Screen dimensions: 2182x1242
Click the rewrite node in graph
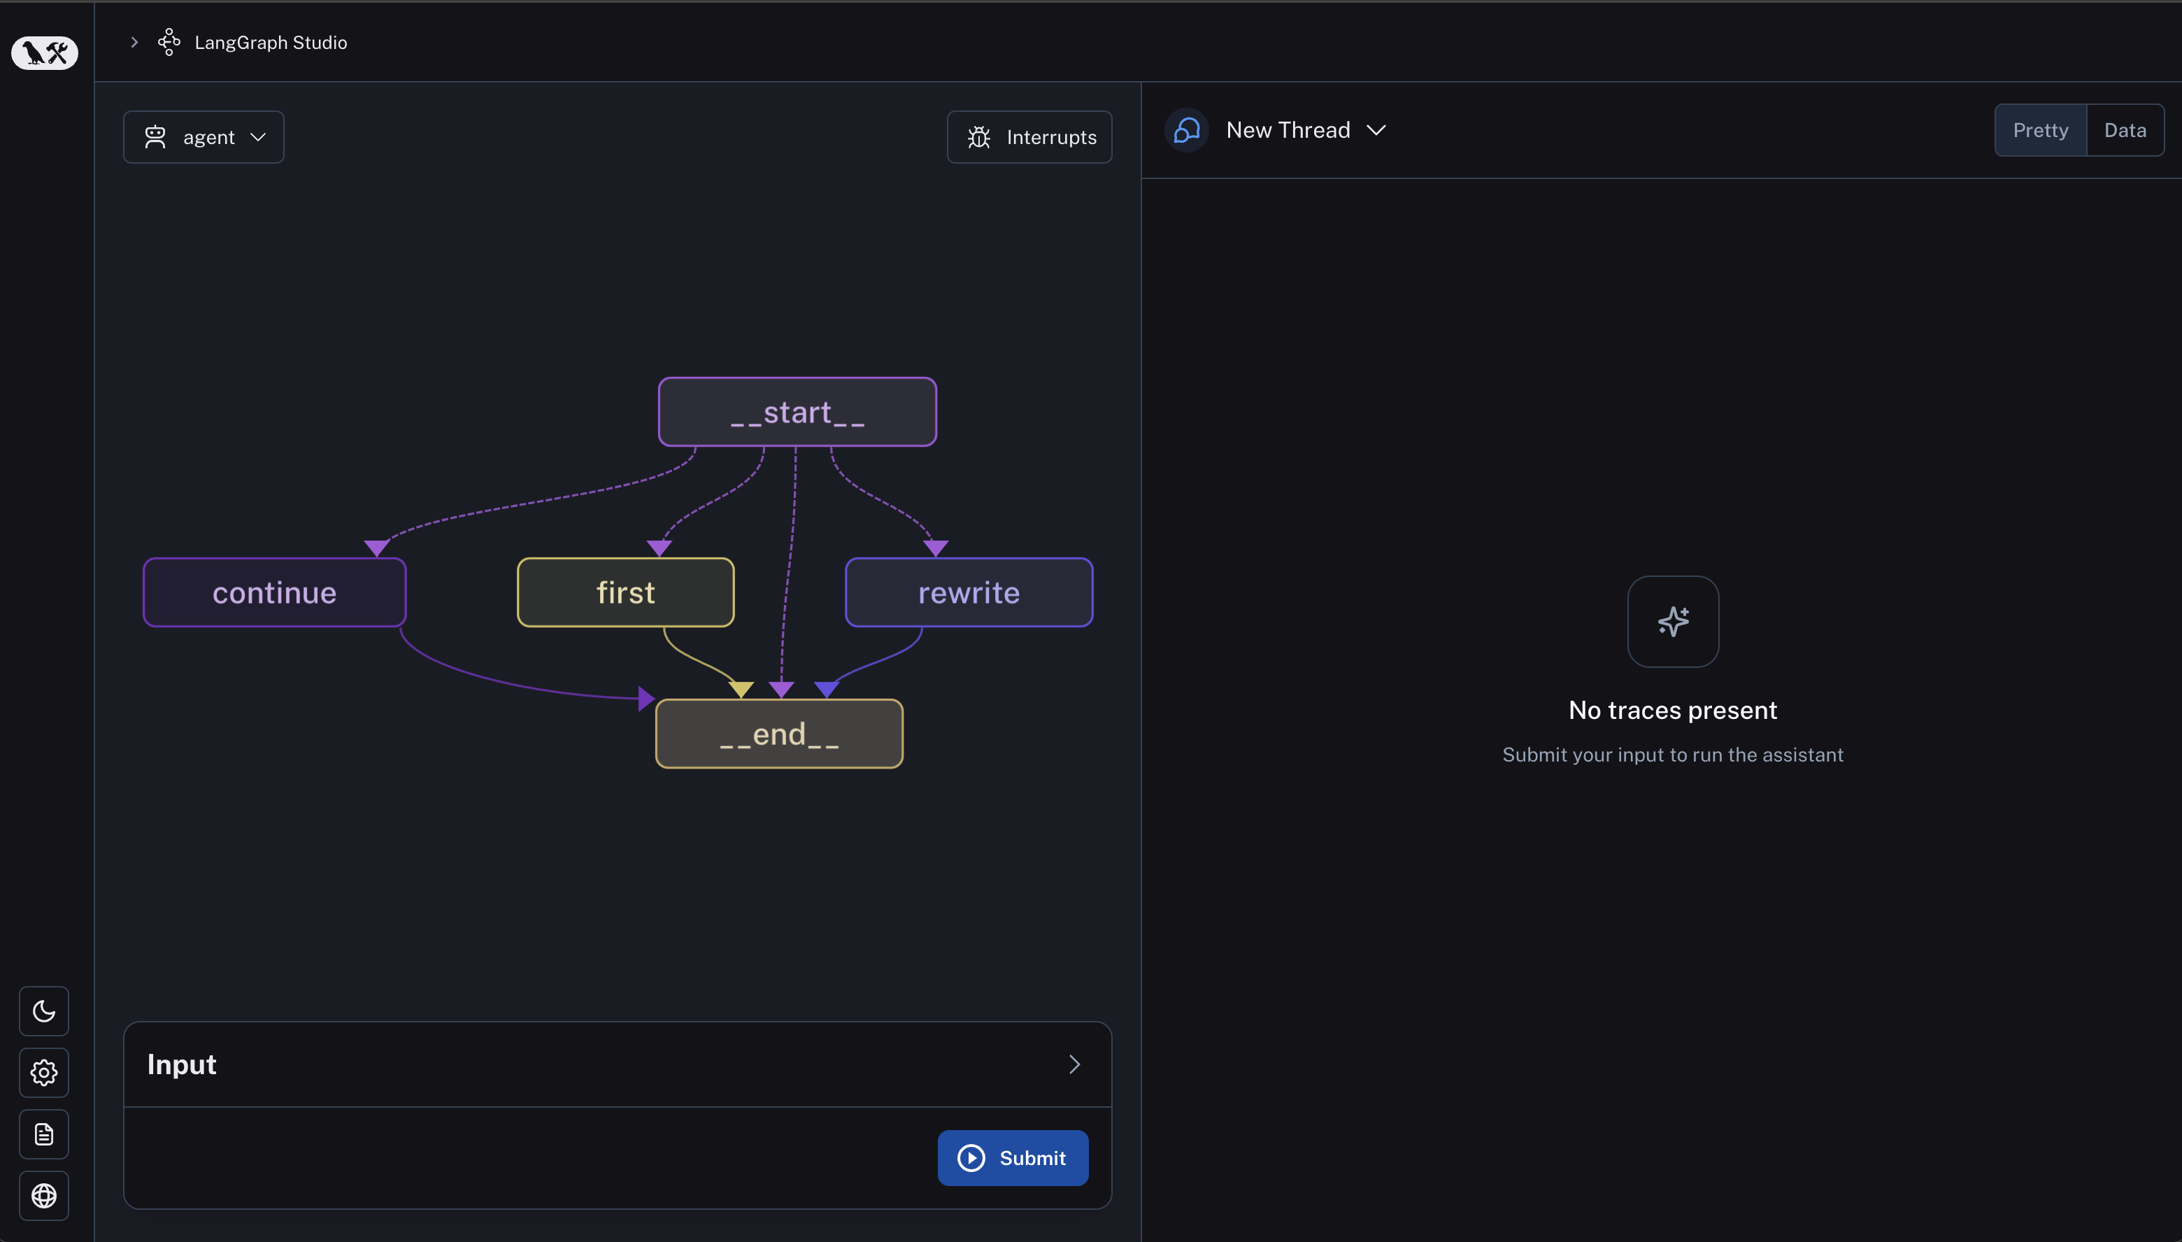[x=968, y=590]
